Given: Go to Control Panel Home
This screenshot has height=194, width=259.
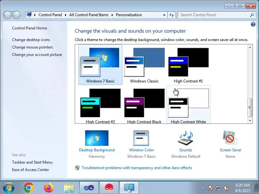Looking at the screenshot, I should 29,28.
